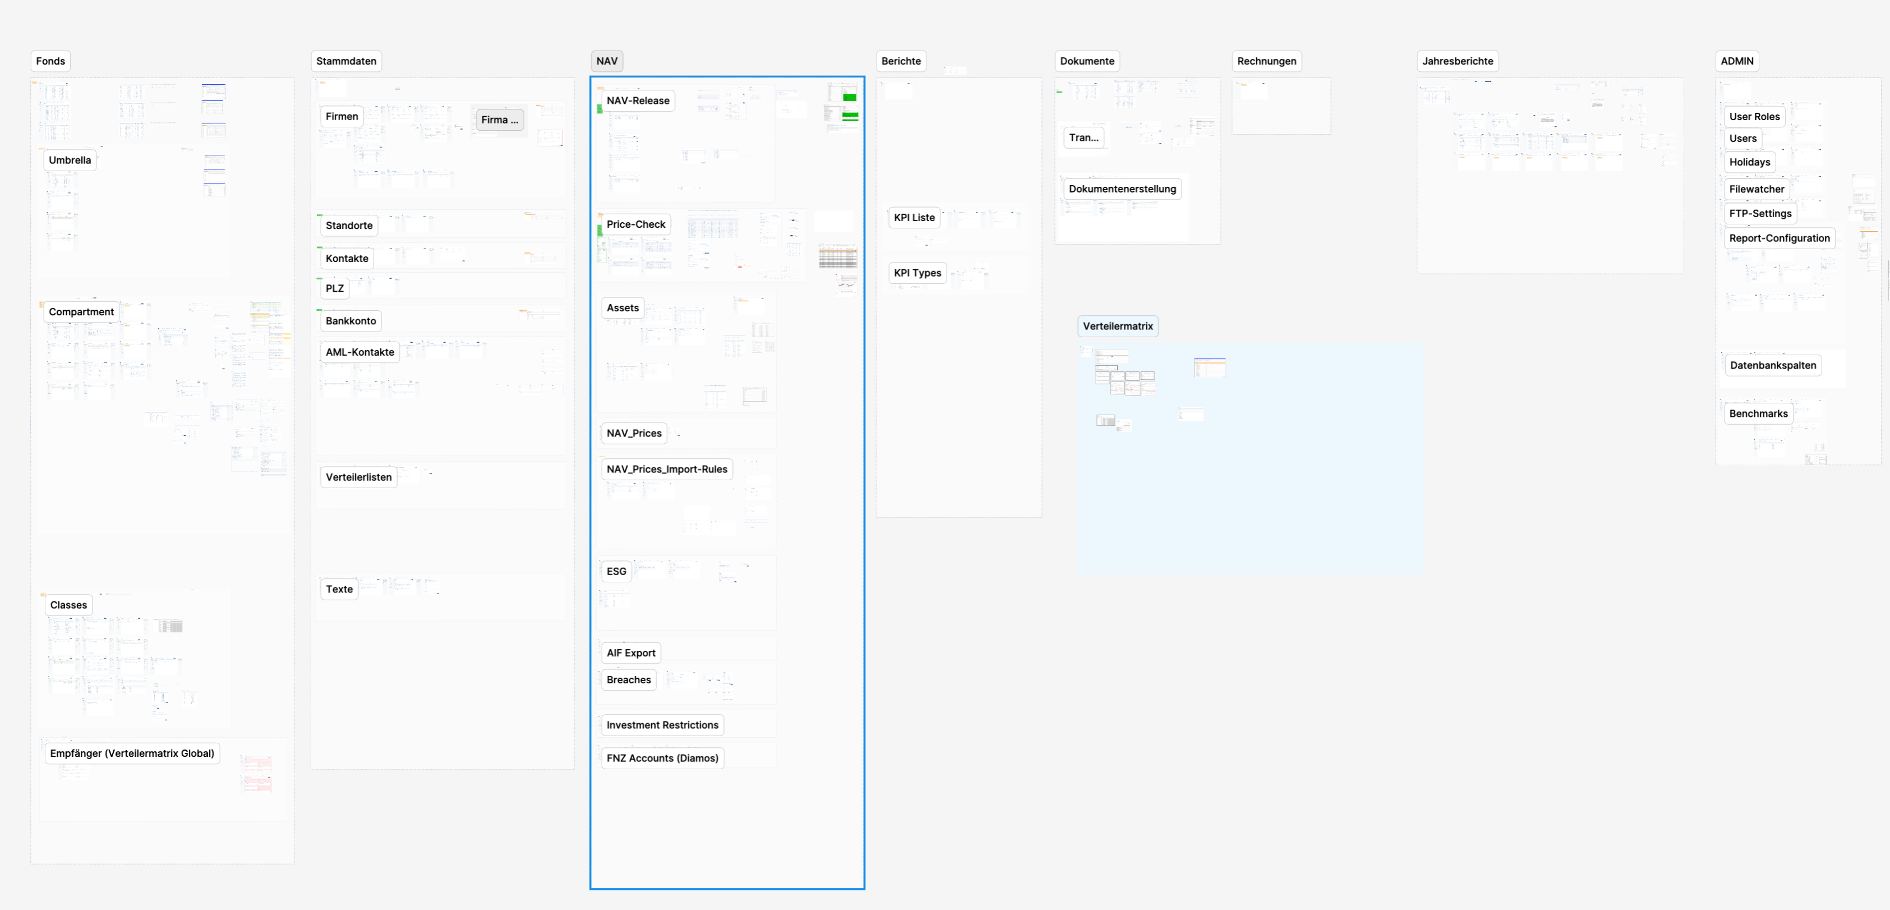Click the Rechnungen section title
Image resolution: width=1890 pixels, height=910 pixels.
(1266, 61)
